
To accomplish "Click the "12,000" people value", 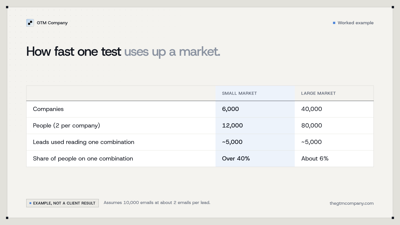I will point(232,125).
